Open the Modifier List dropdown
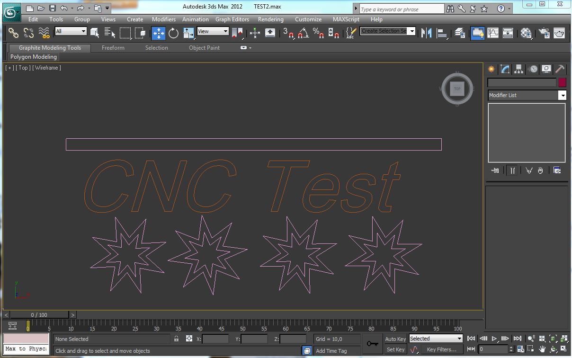 pyautogui.click(x=527, y=95)
